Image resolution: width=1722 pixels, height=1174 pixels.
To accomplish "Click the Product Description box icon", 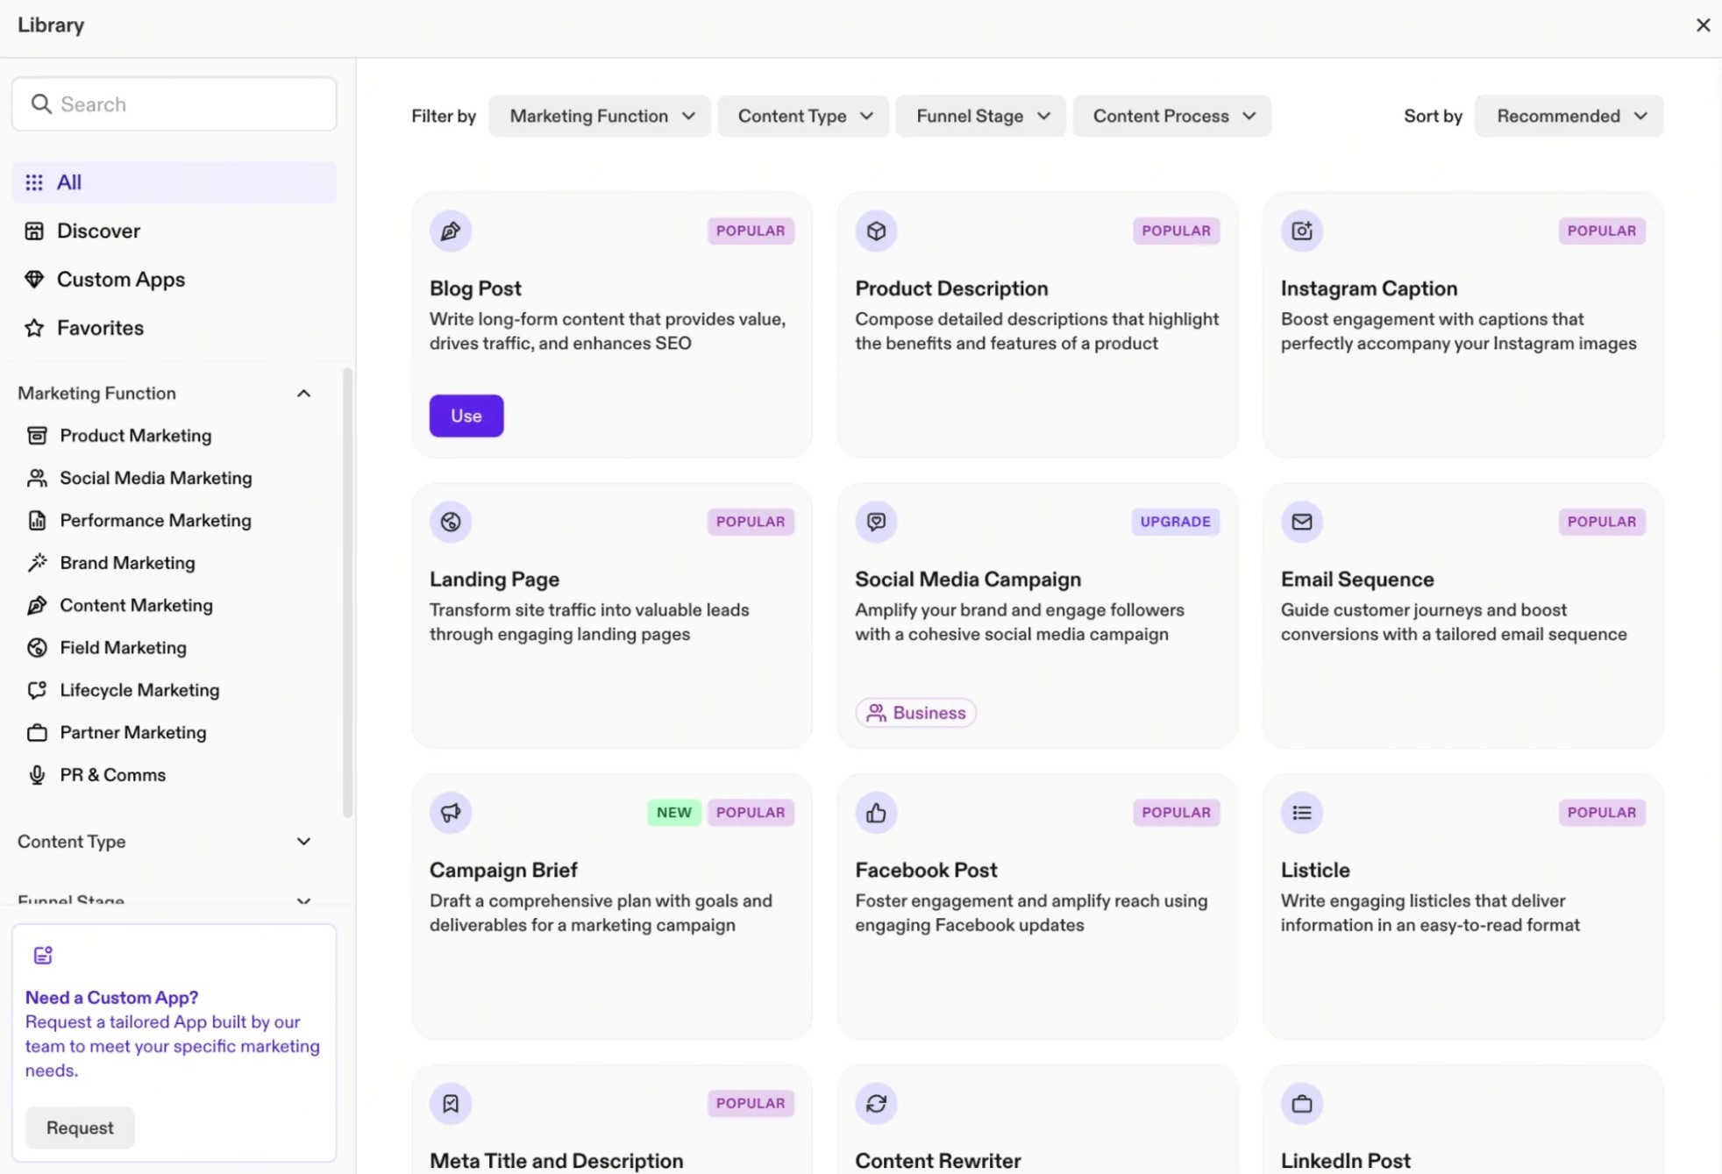I will coord(876,231).
